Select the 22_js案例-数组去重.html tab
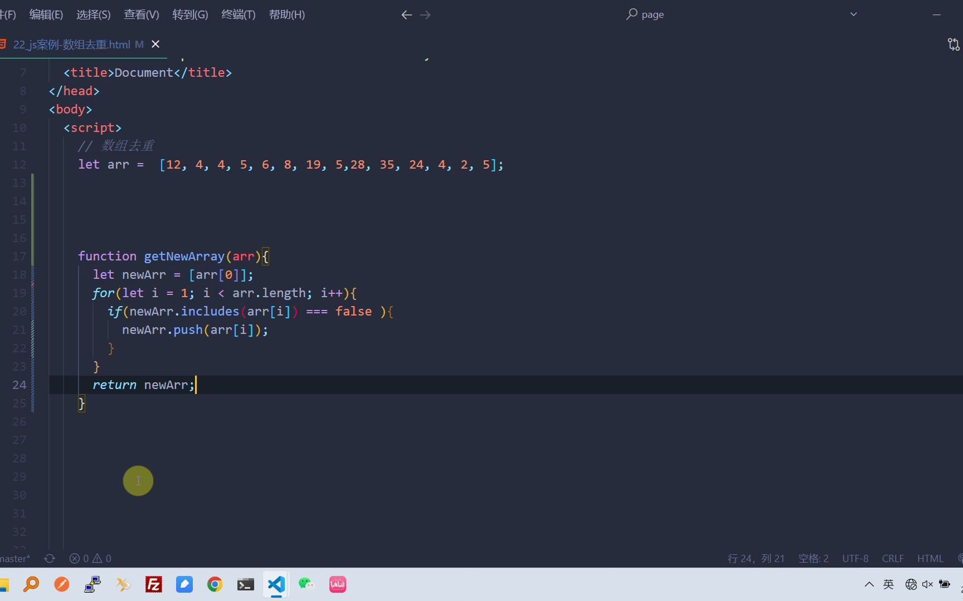The height and width of the screenshot is (601, 963). pos(71,45)
